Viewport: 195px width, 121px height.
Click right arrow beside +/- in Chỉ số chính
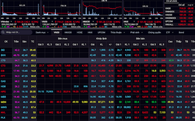click(193, 5)
